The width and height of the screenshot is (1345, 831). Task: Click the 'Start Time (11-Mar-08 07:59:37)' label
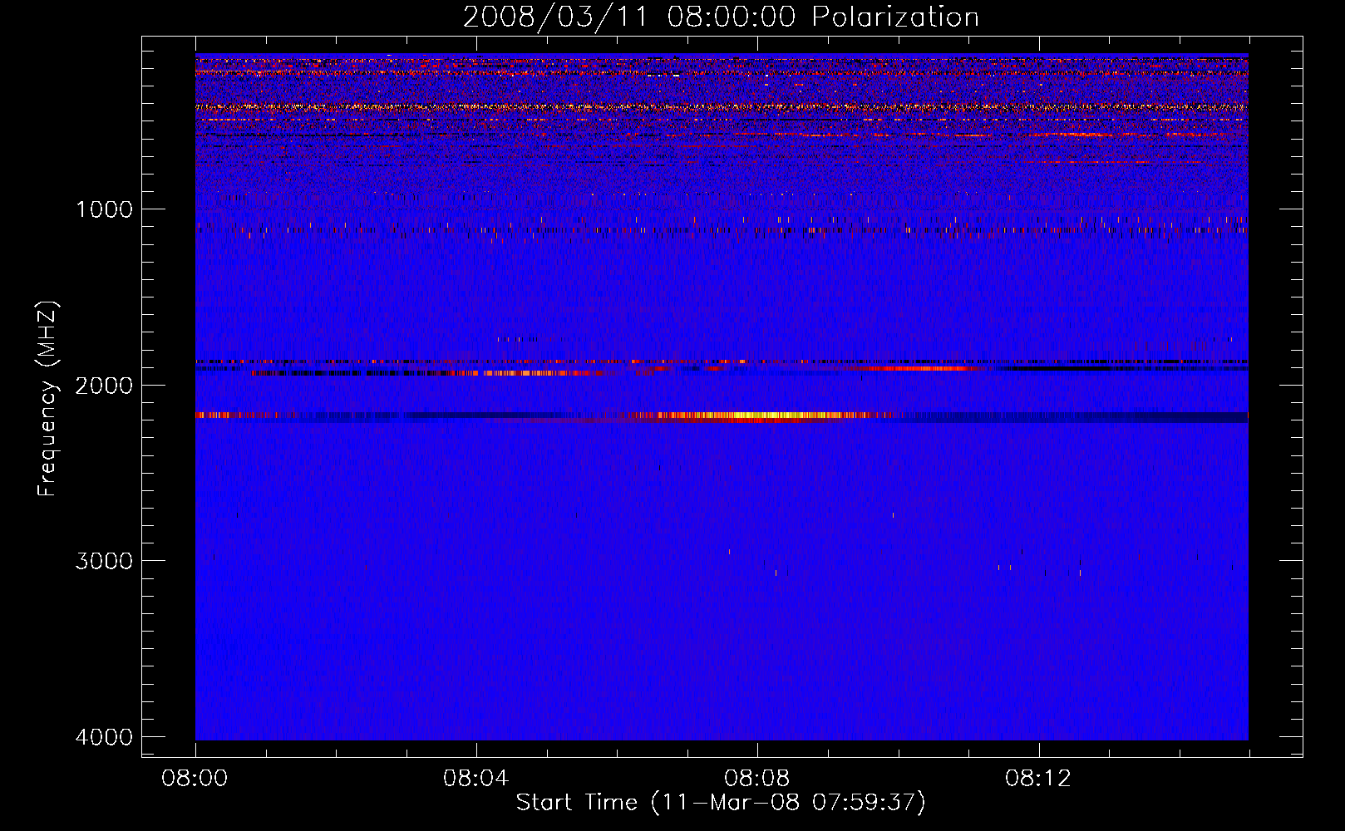point(721,803)
